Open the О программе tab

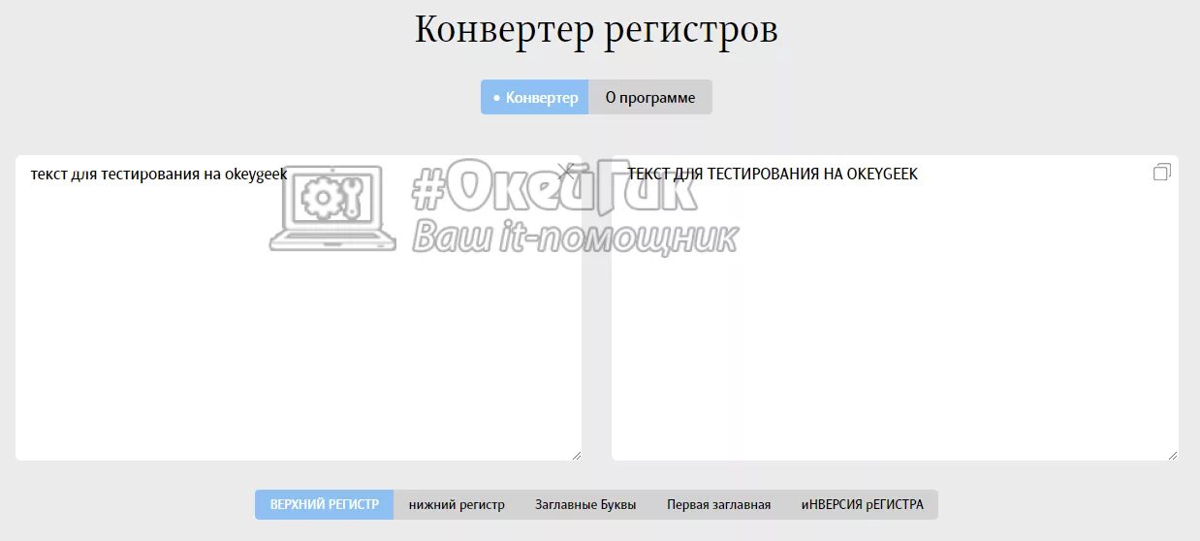click(x=650, y=97)
